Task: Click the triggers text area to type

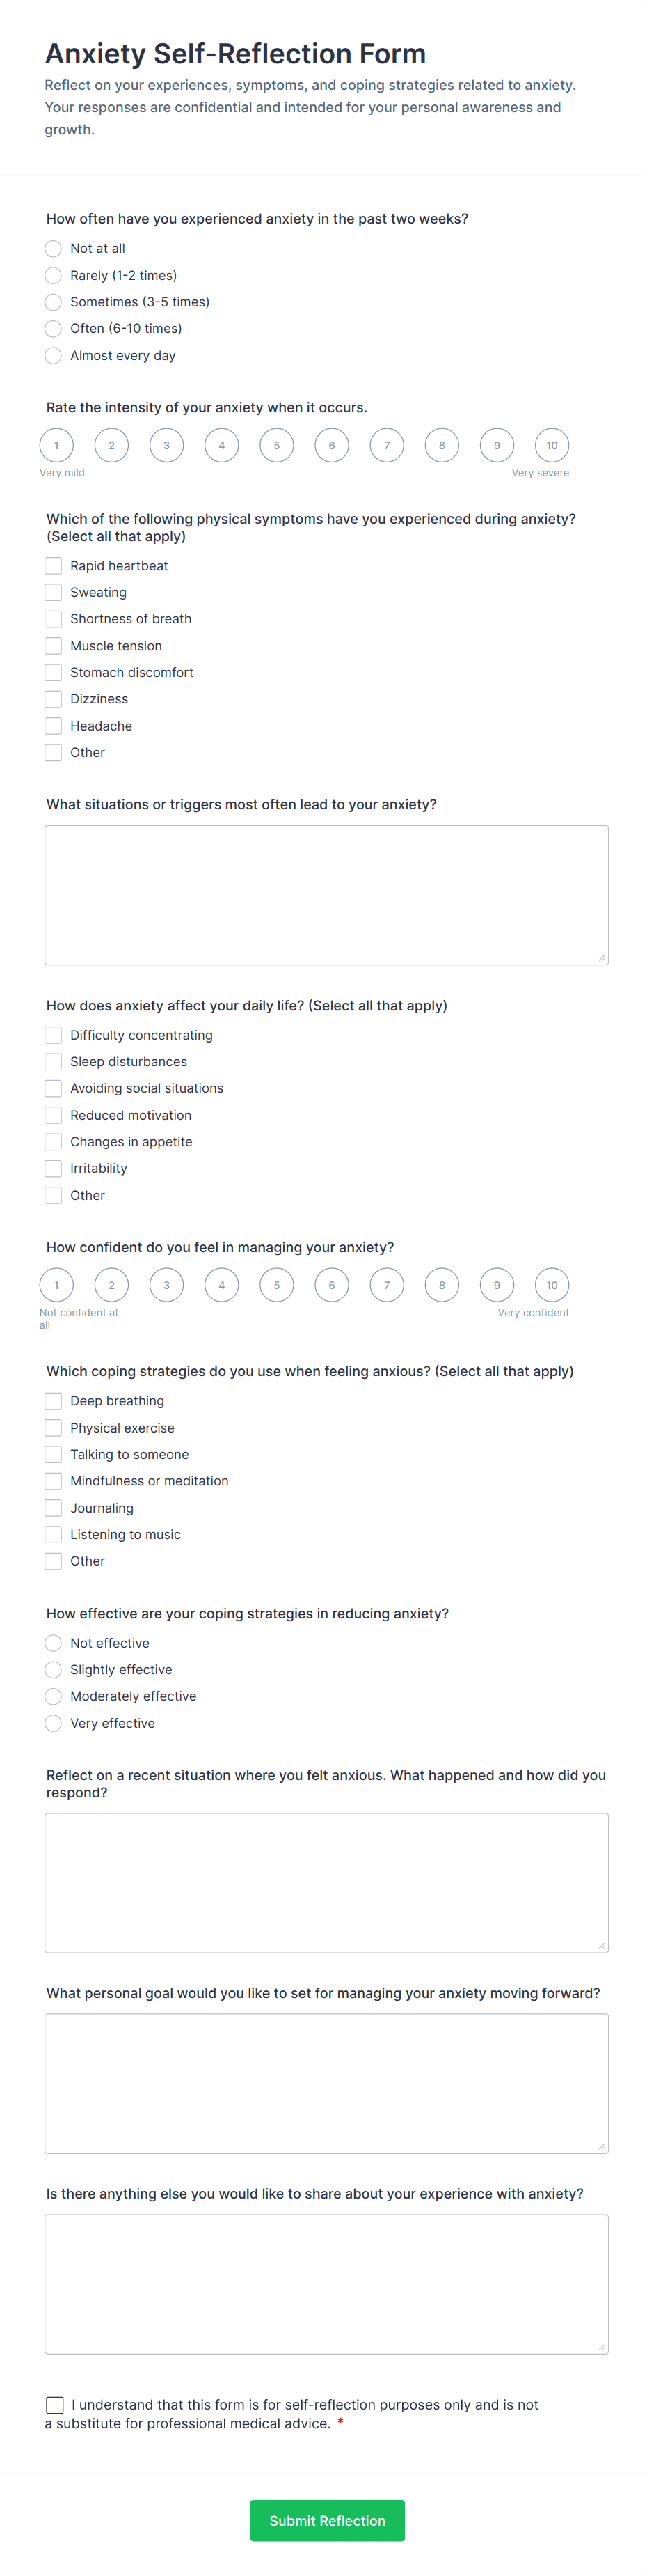Action: (326, 893)
